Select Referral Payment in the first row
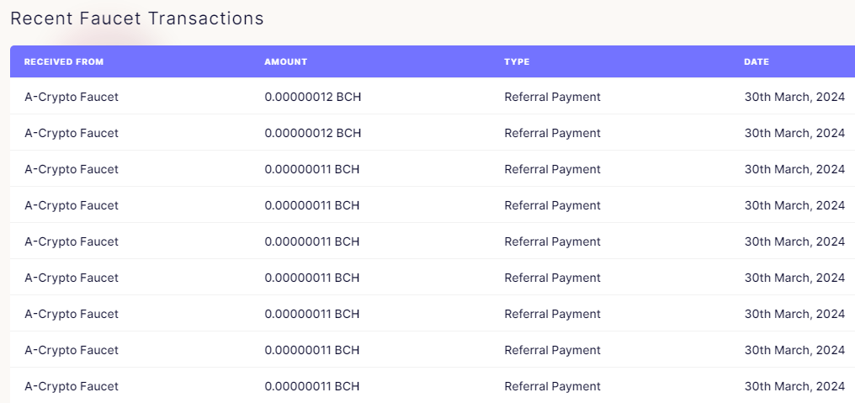Screen dimensions: 855x403 [x=552, y=97]
